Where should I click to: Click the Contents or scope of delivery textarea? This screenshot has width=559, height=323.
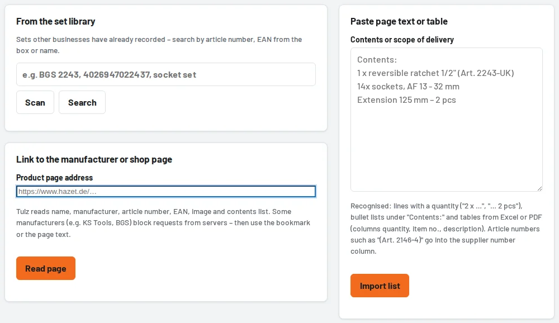[446, 120]
